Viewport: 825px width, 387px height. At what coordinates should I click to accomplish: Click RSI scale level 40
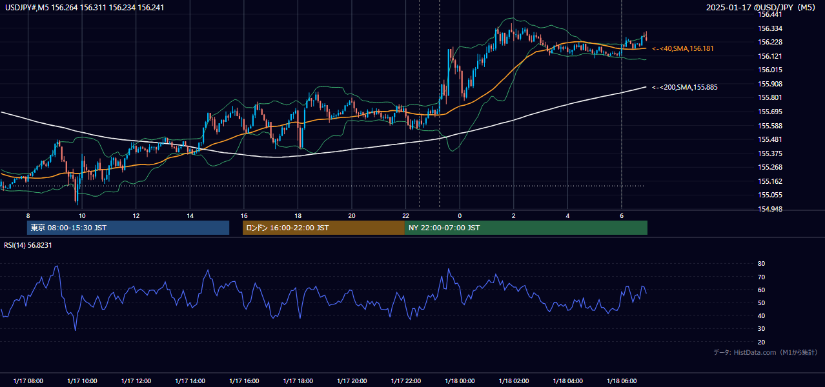762,315
